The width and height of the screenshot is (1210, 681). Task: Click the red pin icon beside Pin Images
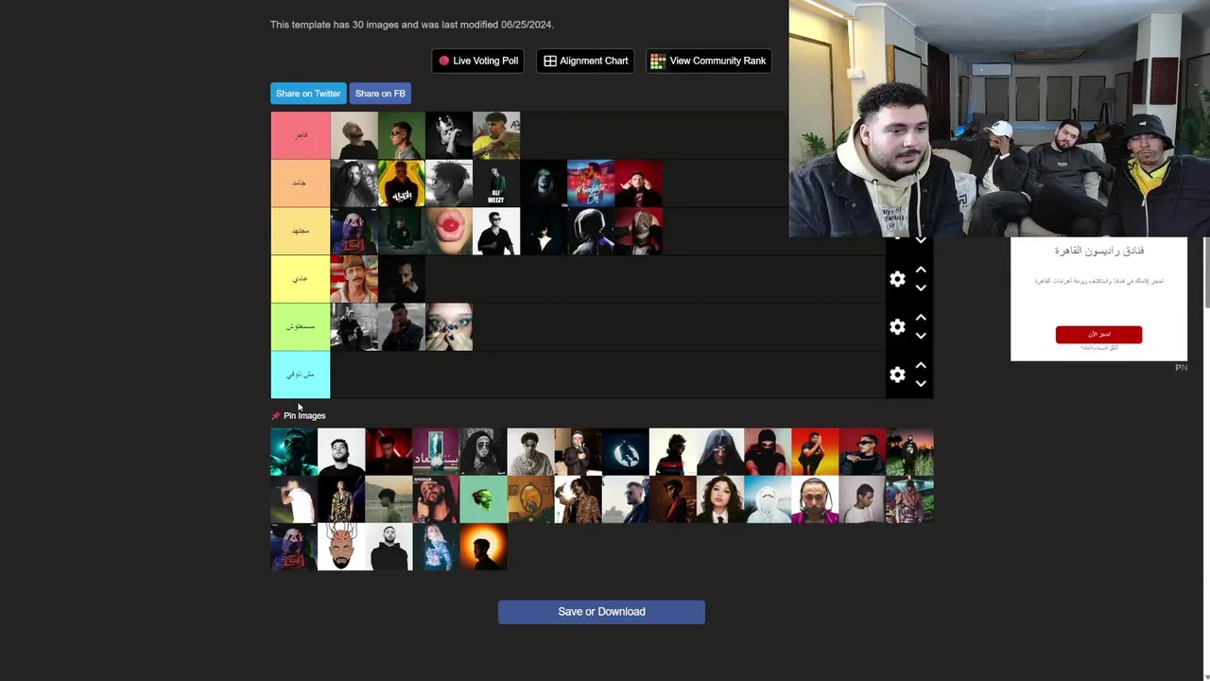(x=276, y=416)
